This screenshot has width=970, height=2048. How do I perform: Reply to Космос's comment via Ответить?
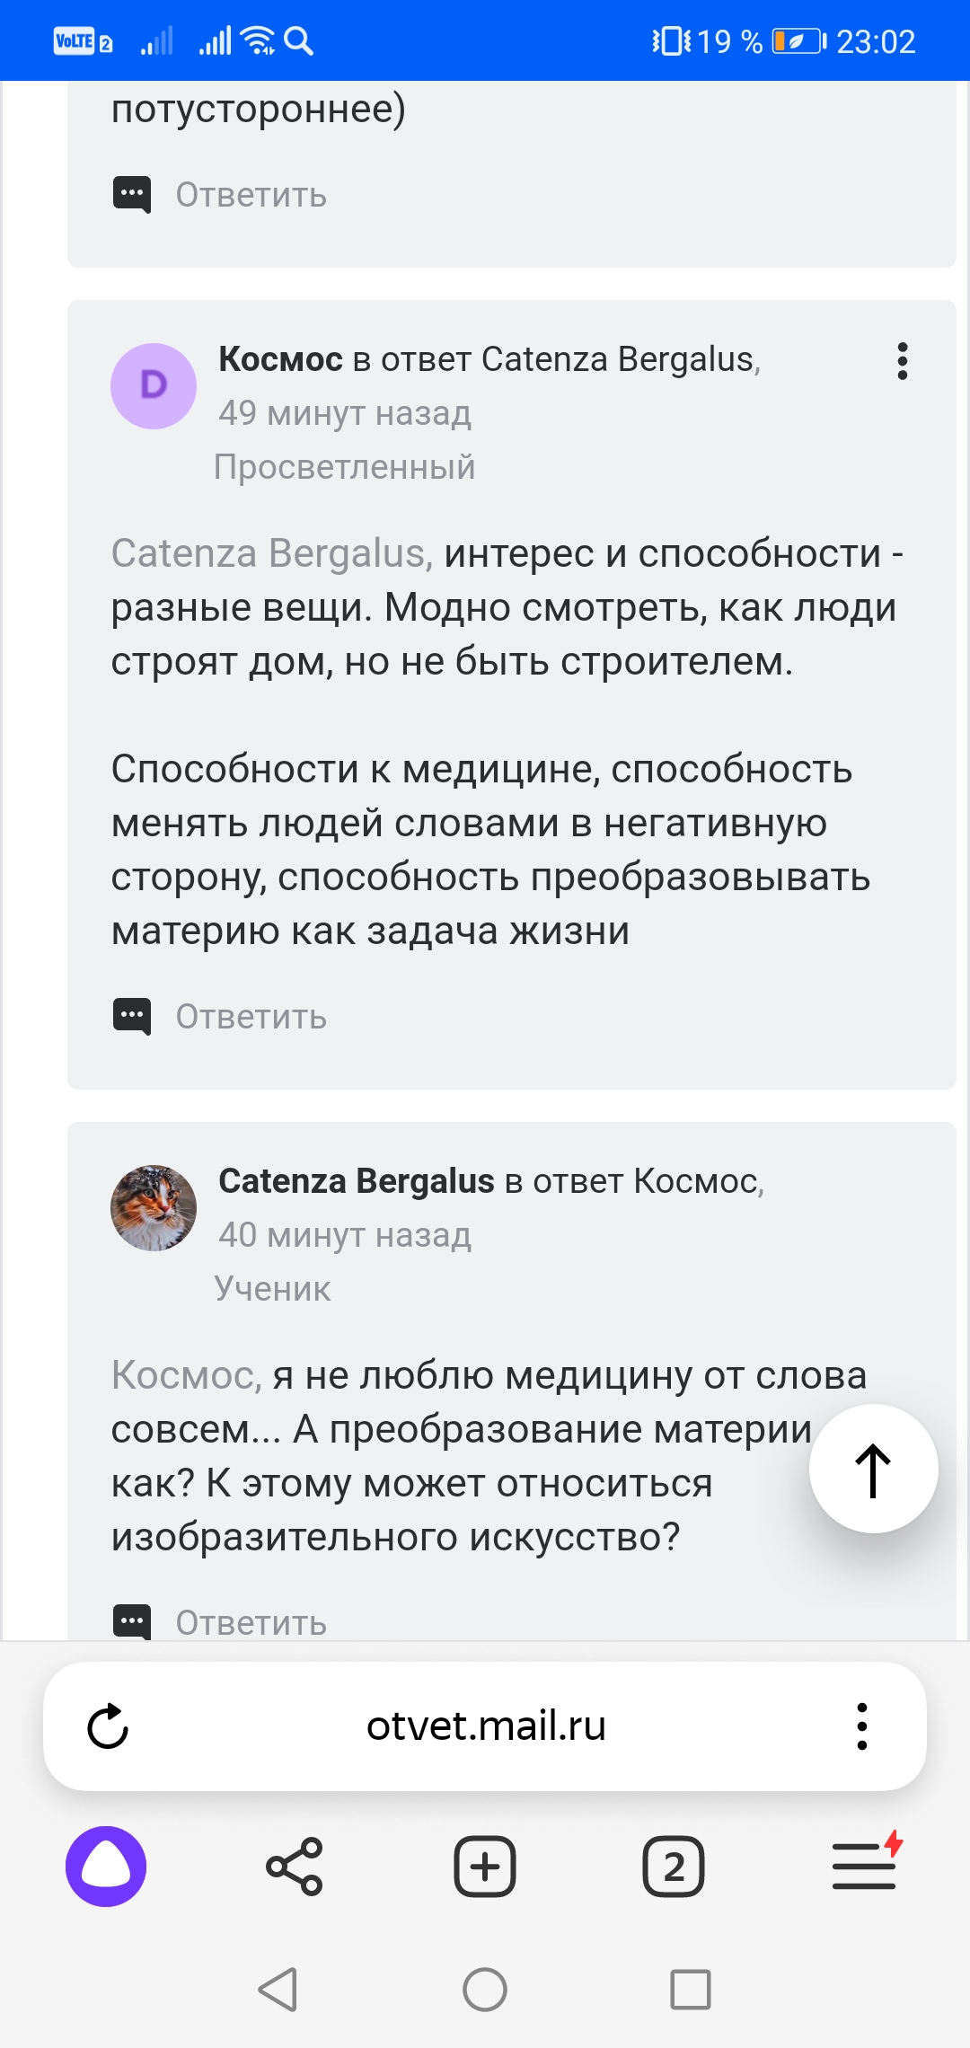(x=251, y=1017)
